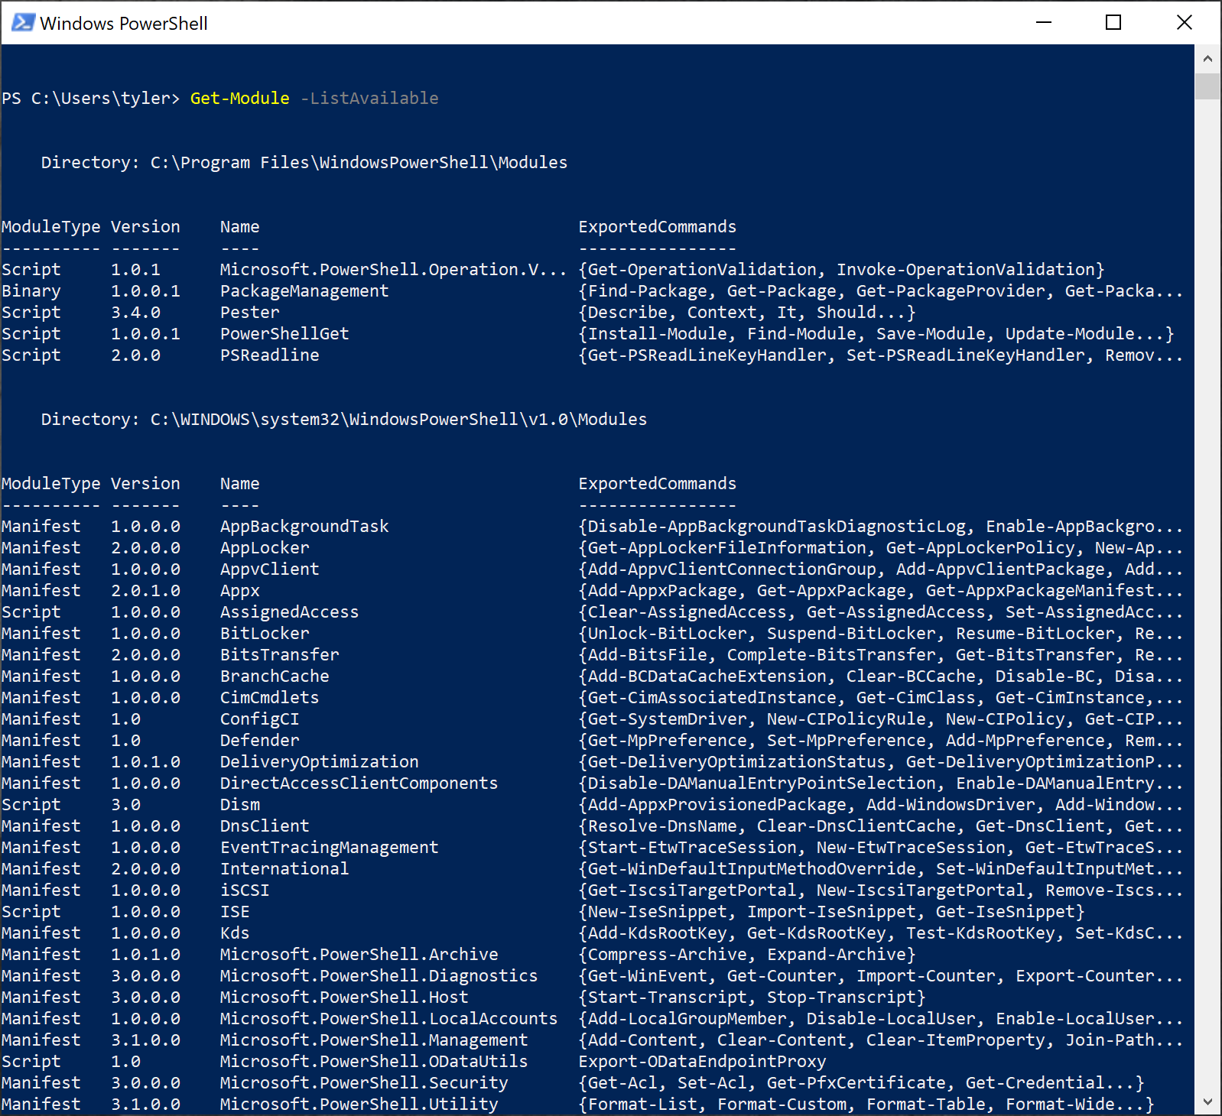1222x1116 pixels.
Task: Click the {Describe, Context, It, Should...} commands text
Action: (747, 312)
